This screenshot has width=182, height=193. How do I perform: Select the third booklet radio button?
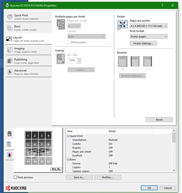[147, 69]
